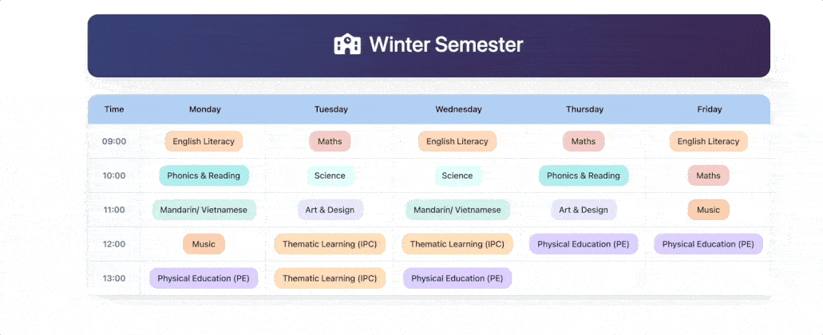
Task: Click Monday 09:00 English Literacy tag
Action: click(x=204, y=141)
